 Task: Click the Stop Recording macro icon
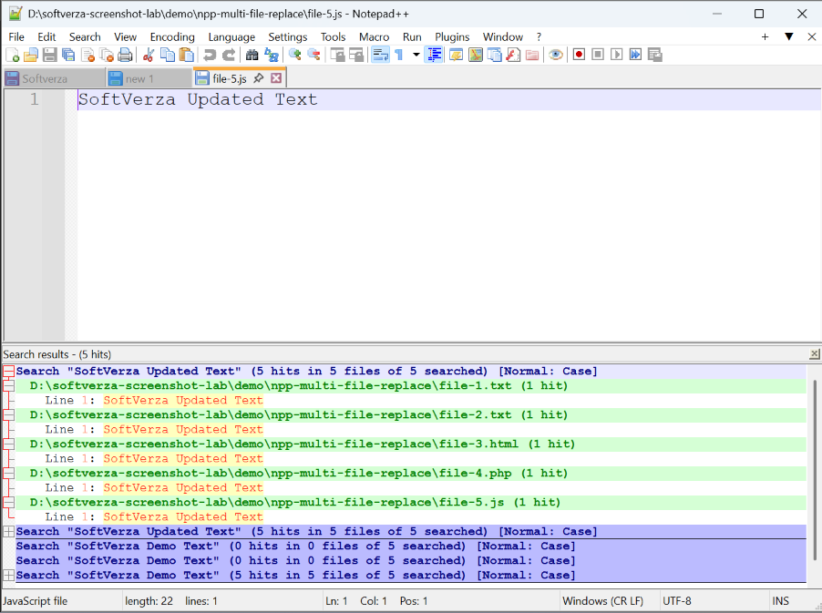[x=598, y=55]
